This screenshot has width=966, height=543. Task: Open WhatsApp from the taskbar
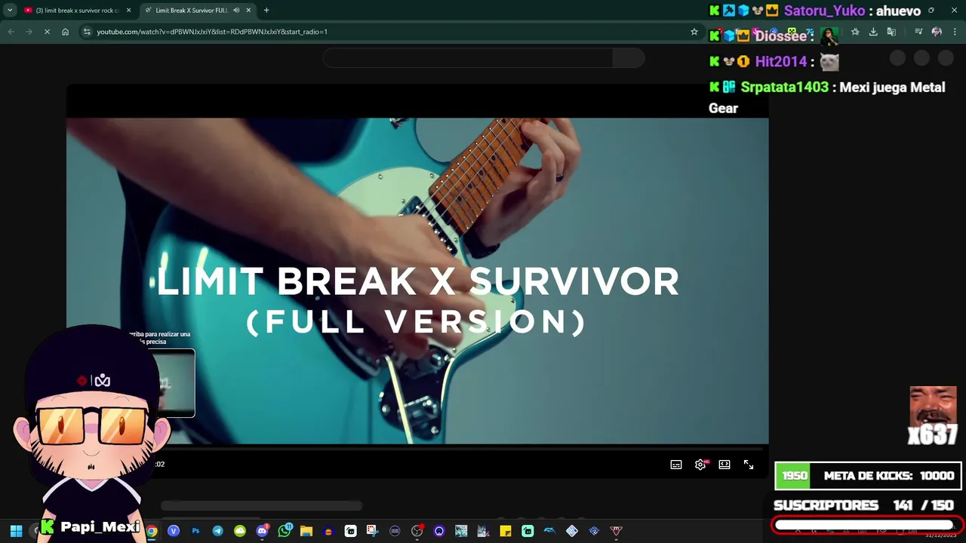coord(285,531)
